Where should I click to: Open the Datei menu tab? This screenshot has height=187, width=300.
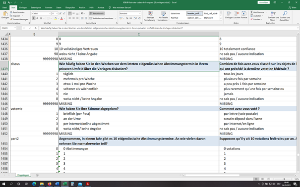(4, 7)
